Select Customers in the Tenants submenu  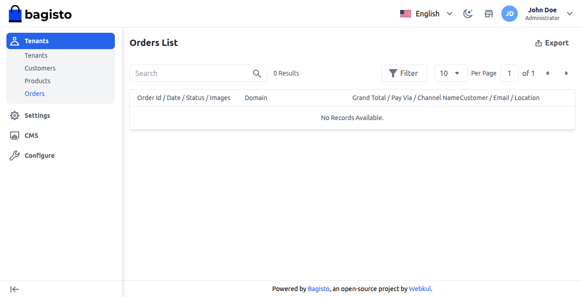click(40, 68)
